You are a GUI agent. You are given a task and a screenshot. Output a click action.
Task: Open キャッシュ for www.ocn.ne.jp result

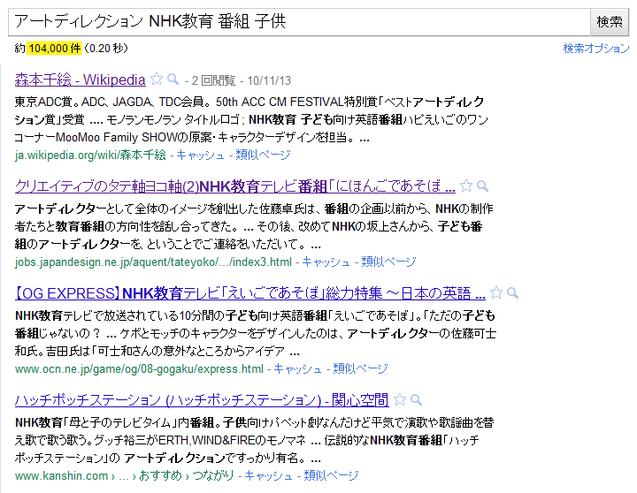(x=297, y=368)
